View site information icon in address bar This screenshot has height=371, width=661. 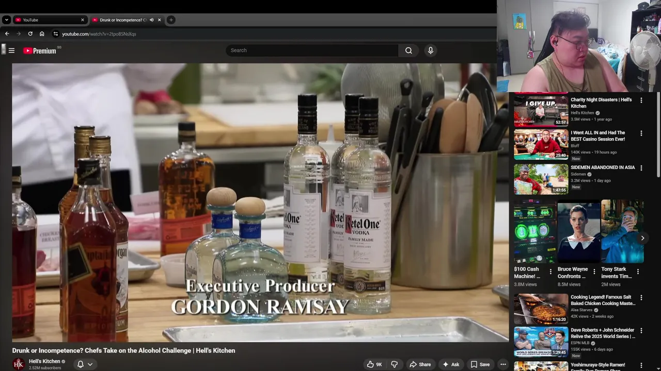click(x=56, y=34)
